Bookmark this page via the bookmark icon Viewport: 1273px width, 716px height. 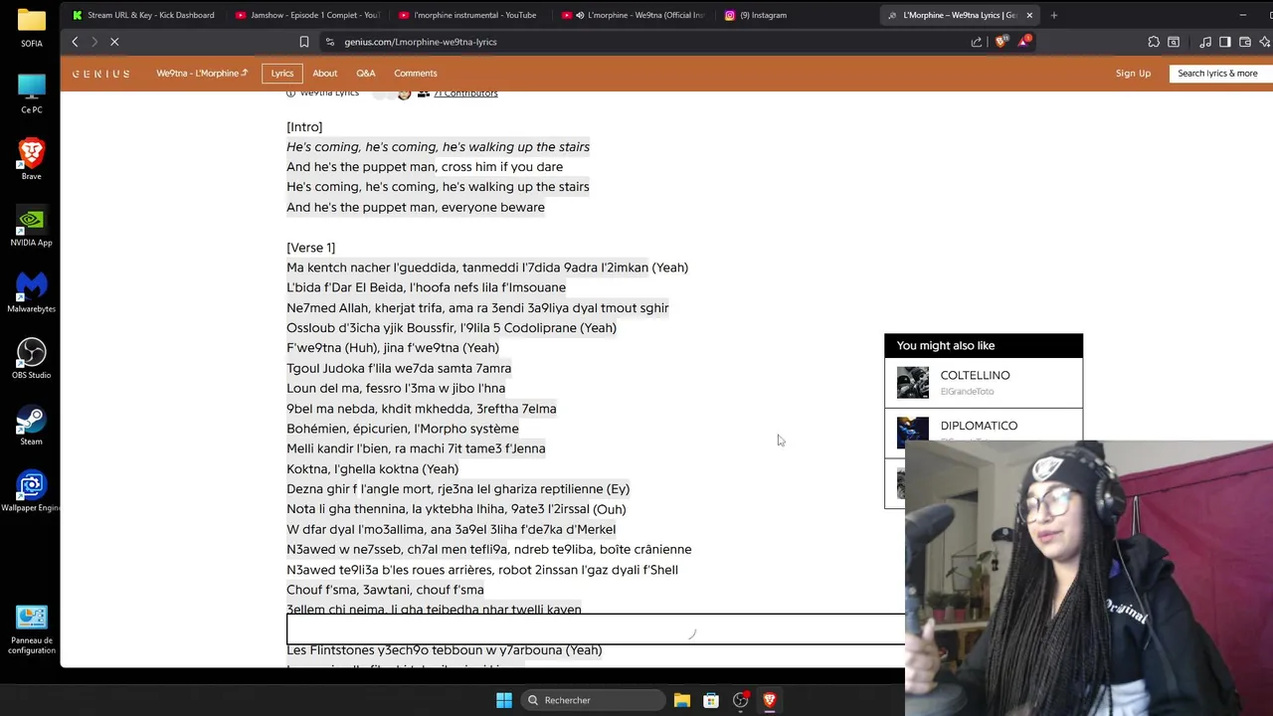tap(304, 42)
